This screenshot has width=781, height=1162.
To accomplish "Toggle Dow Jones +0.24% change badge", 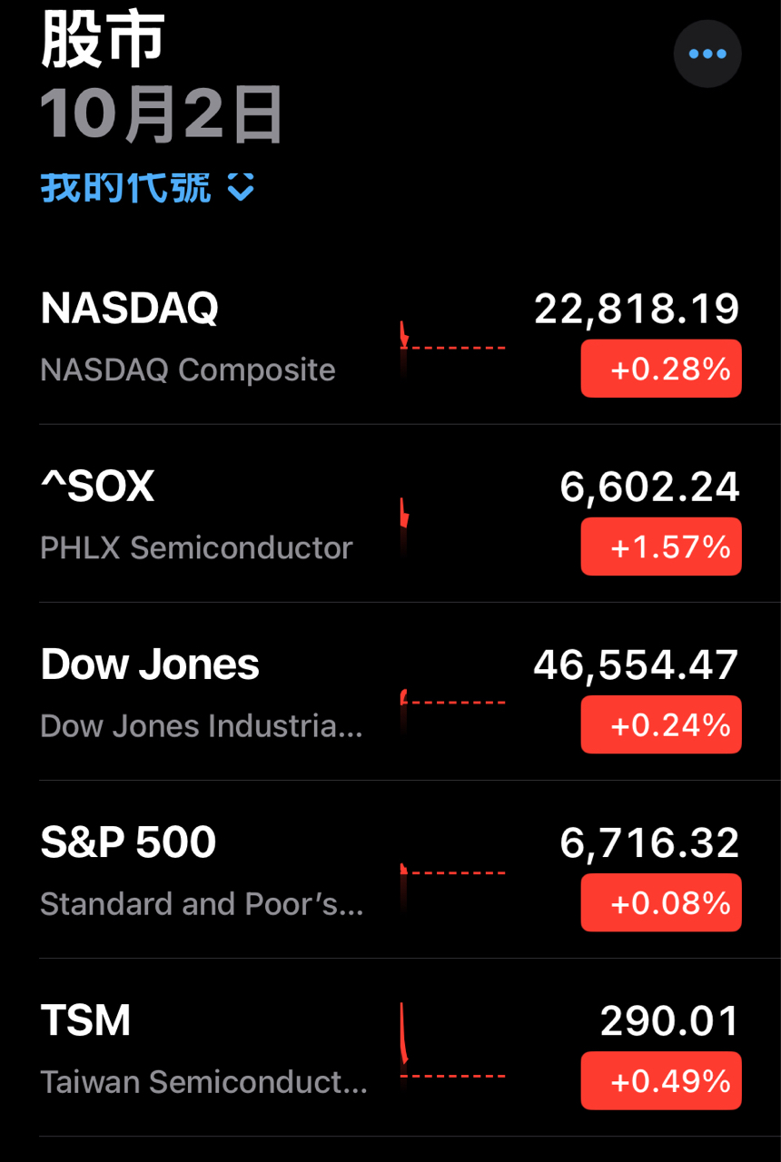I will point(661,724).
